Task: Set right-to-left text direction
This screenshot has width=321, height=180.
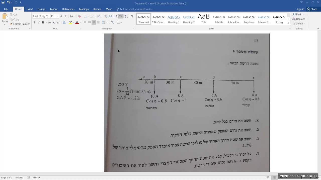Action: tap(120, 16)
